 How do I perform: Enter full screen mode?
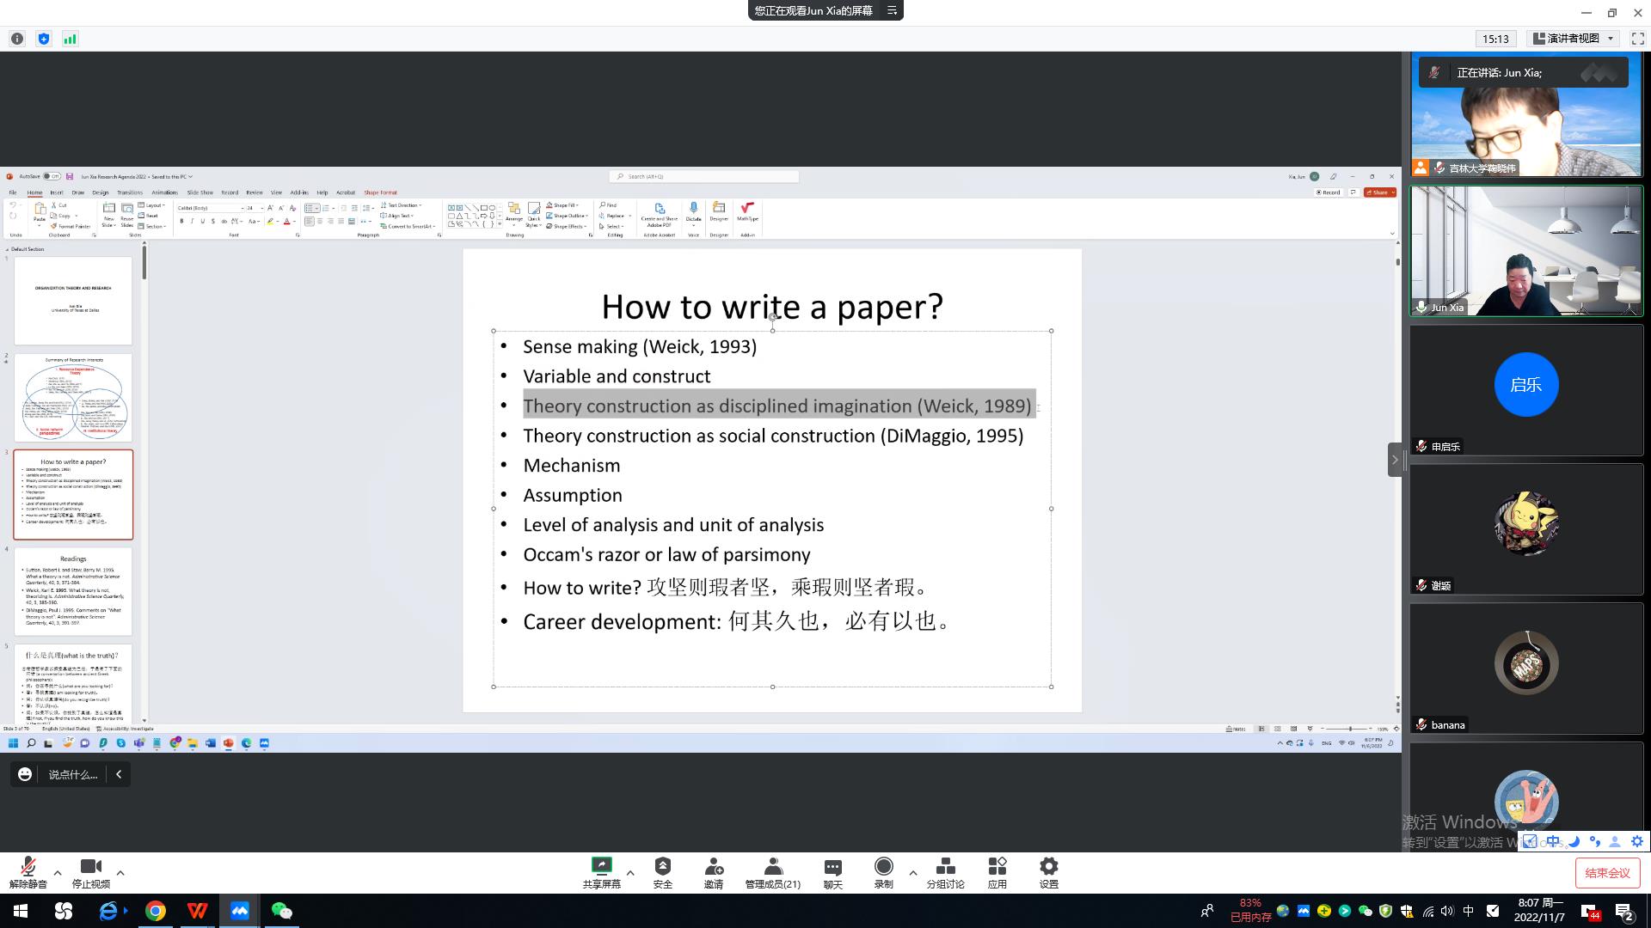coord(1637,39)
